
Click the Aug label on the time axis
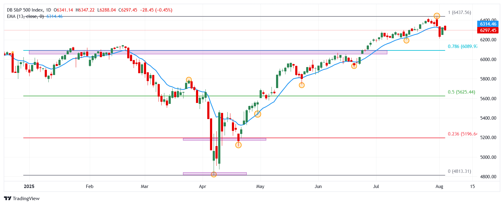(439, 186)
